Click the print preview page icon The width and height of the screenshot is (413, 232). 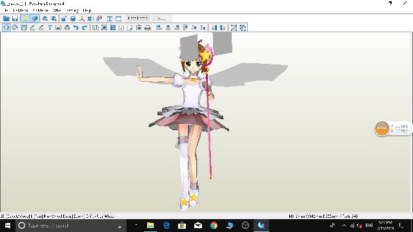(139, 27)
